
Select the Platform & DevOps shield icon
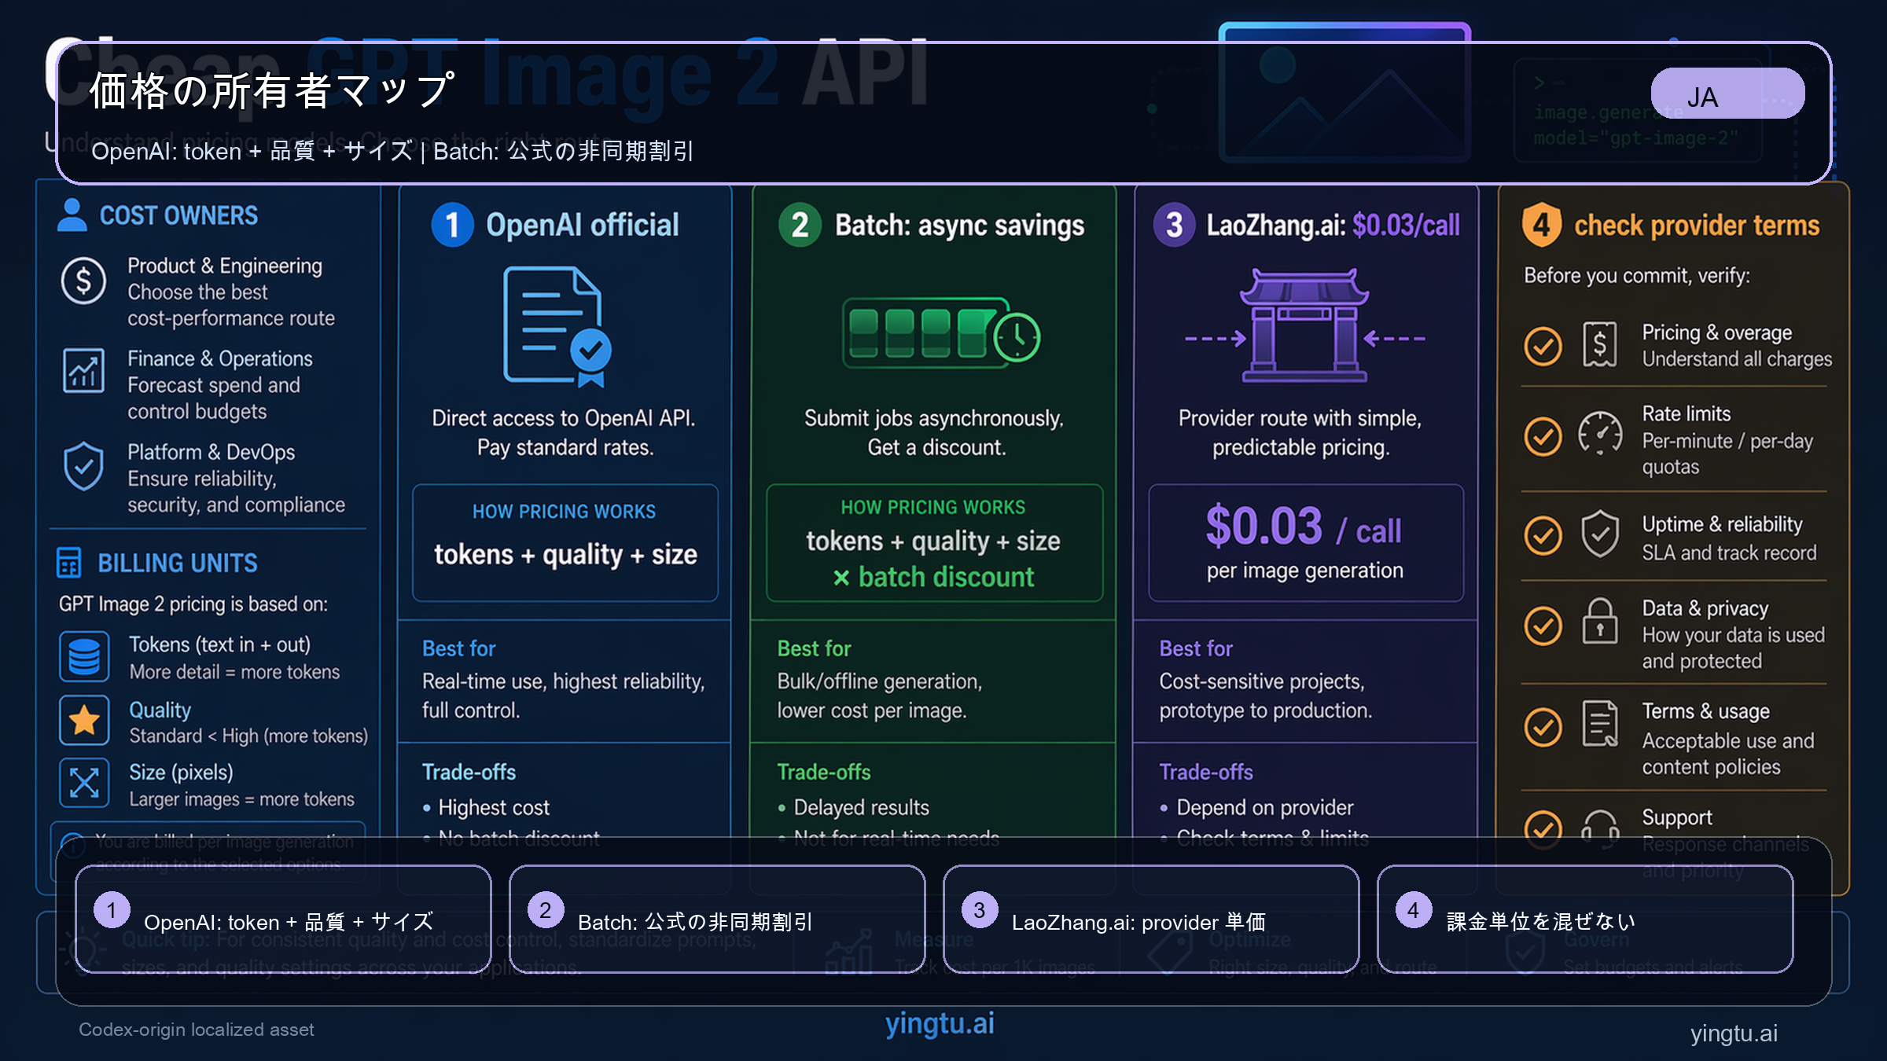[x=84, y=465]
